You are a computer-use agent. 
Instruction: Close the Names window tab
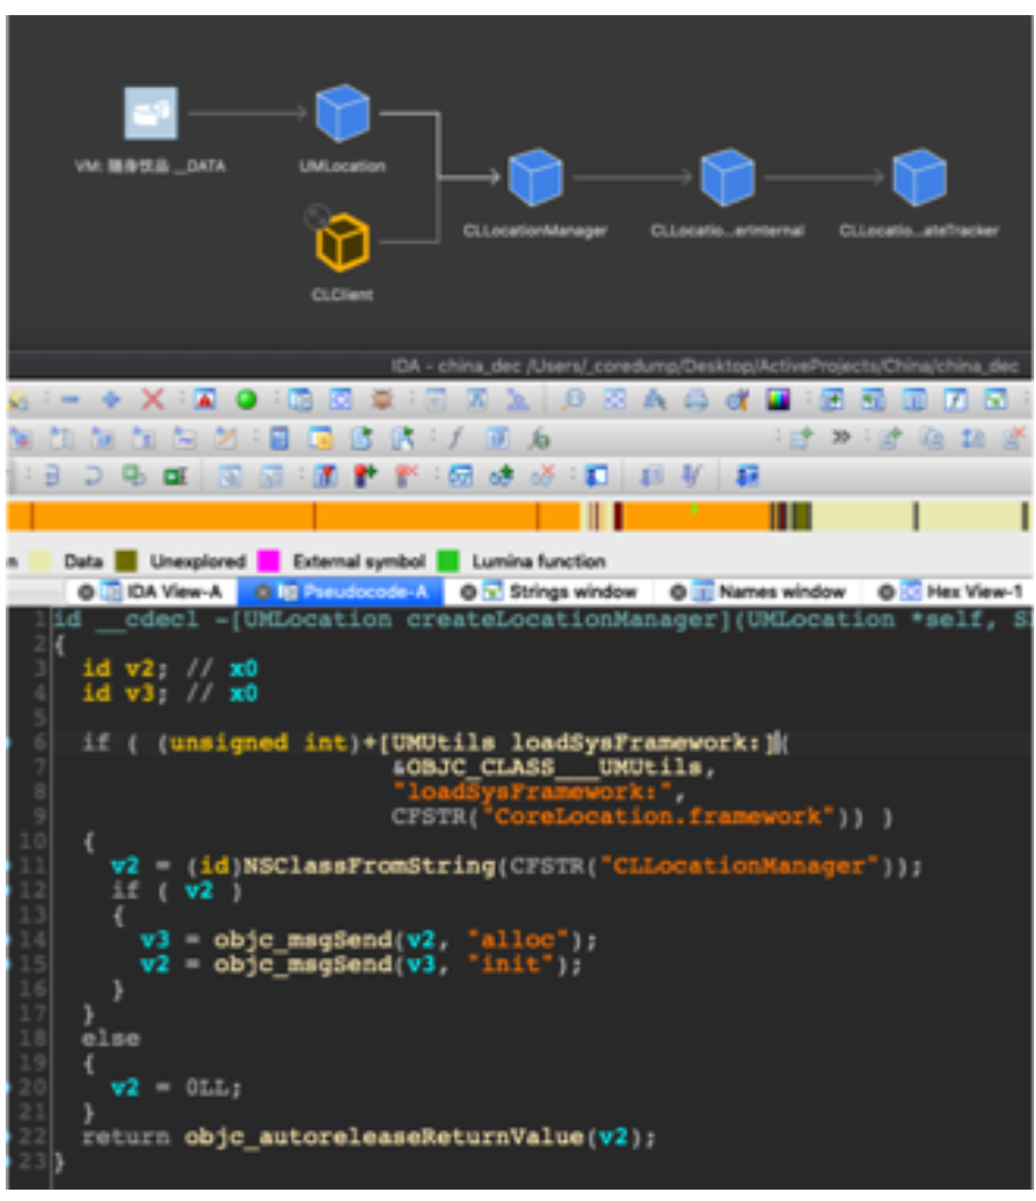[x=677, y=592]
